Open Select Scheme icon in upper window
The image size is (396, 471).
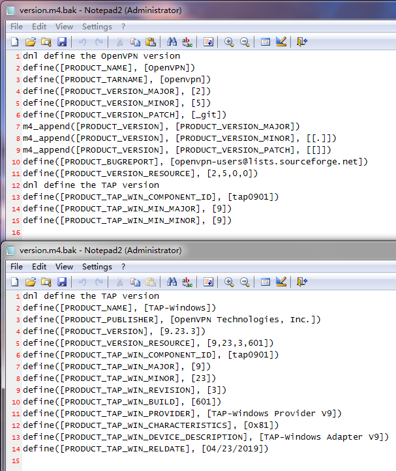266,42
